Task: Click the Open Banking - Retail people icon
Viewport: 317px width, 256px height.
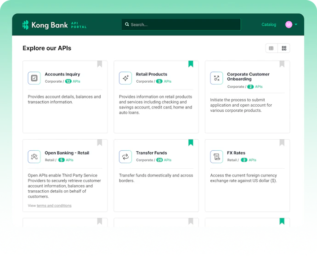Action: click(34, 157)
